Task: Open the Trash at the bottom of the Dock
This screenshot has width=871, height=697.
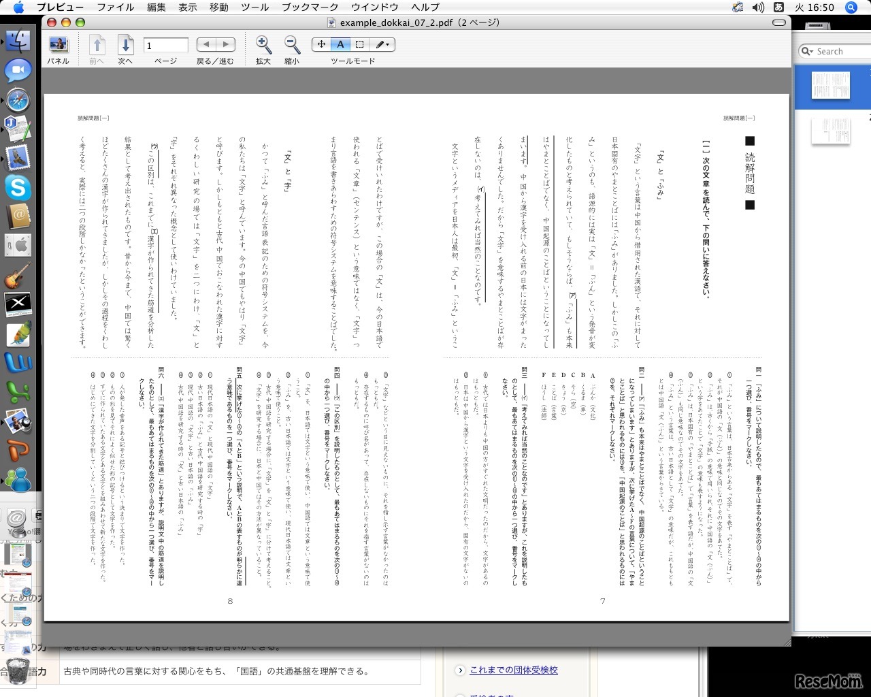Action: click(18, 669)
